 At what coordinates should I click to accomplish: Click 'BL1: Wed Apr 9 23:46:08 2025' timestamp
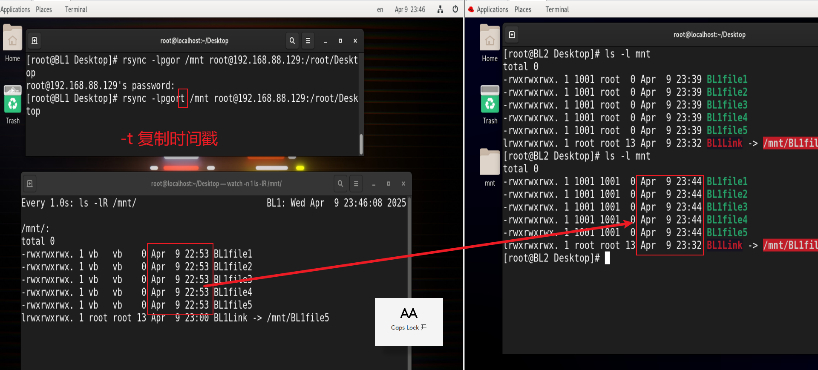337,203
